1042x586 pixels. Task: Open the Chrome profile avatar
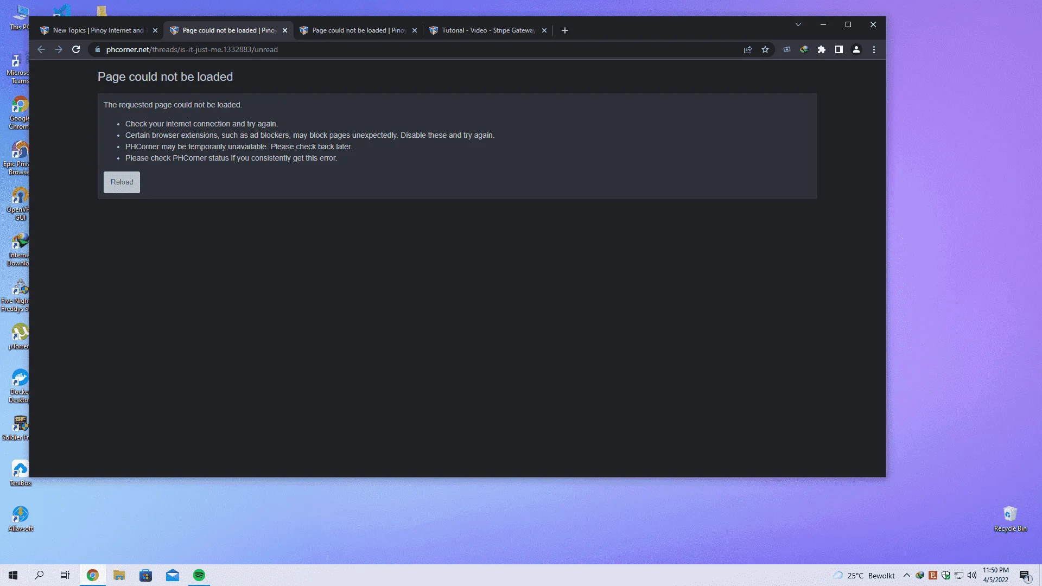[856, 49]
